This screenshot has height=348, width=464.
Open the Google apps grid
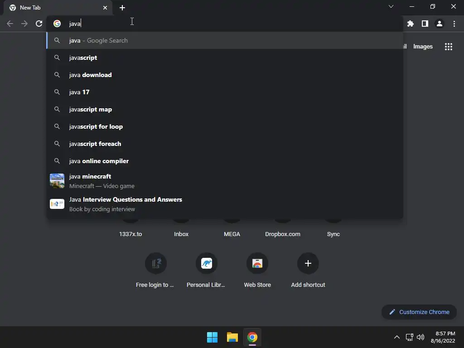coord(449,47)
